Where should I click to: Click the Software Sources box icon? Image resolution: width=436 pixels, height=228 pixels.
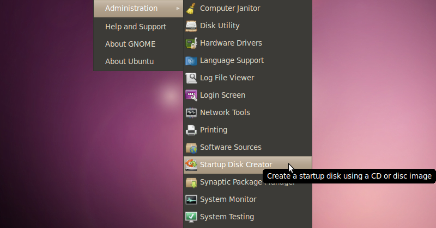point(191,148)
